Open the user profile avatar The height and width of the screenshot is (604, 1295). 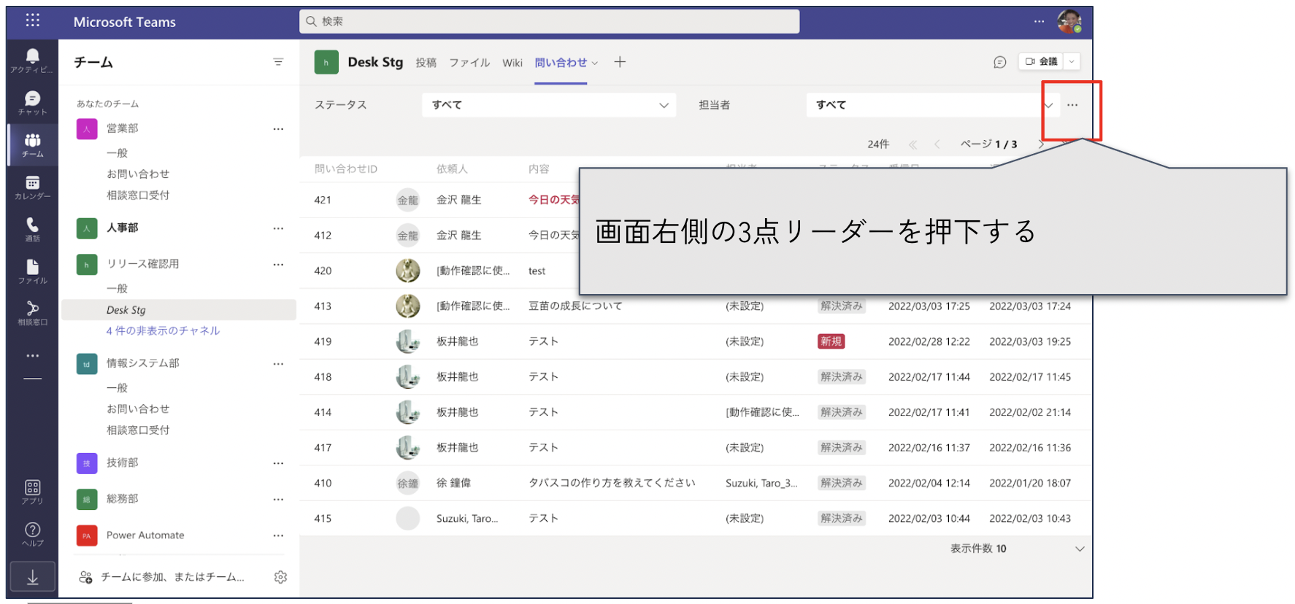[1069, 21]
